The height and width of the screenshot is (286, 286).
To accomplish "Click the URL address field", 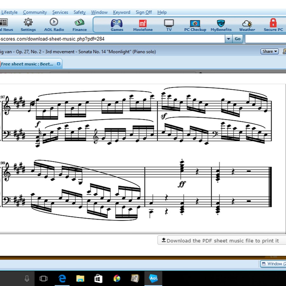I will tap(112, 39).
